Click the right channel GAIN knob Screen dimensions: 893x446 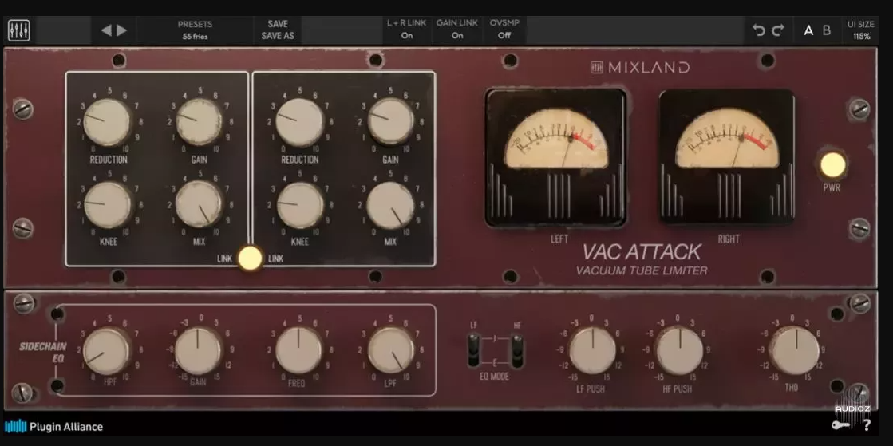point(391,122)
